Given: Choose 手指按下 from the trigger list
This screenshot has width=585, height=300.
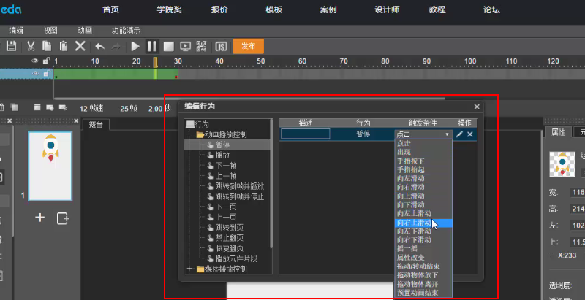Looking at the screenshot, I should coord(423,161).
